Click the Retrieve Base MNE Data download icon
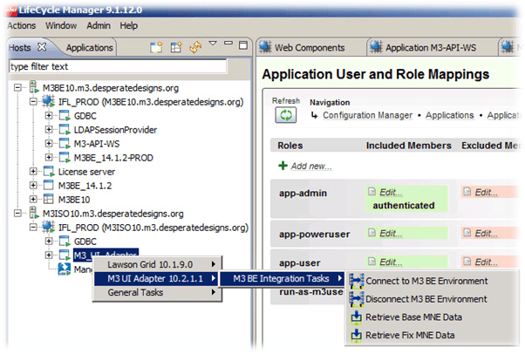 pyautogui.click(x=357, y=317)
